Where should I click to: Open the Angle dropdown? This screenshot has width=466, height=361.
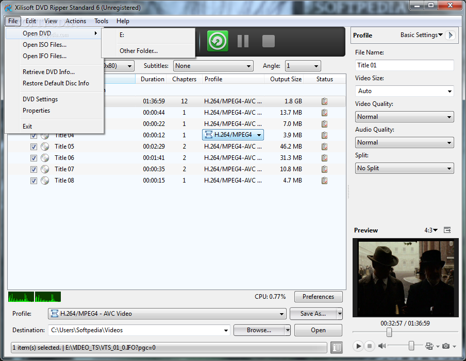[303, 66]
